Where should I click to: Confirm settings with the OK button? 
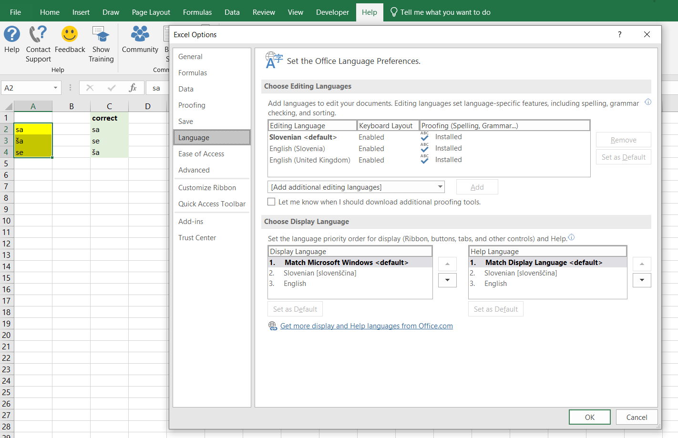coord(589,417)
